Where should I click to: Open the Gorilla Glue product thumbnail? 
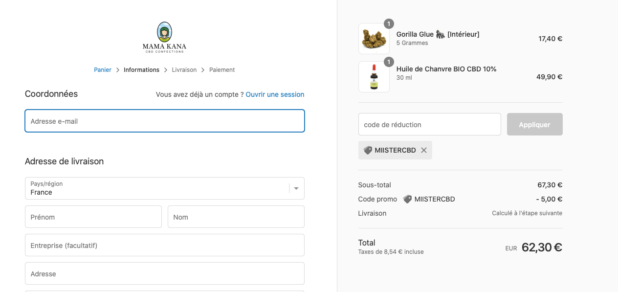[374, 39]
